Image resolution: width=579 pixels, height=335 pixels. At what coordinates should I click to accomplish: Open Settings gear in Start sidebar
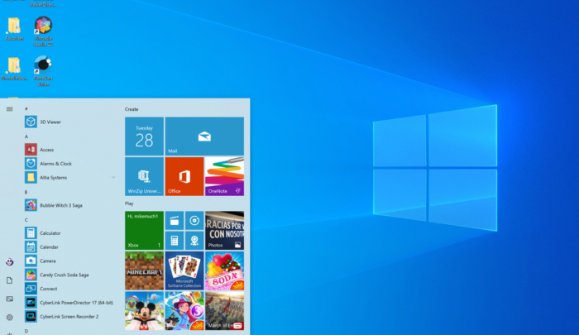coord(10,318)
